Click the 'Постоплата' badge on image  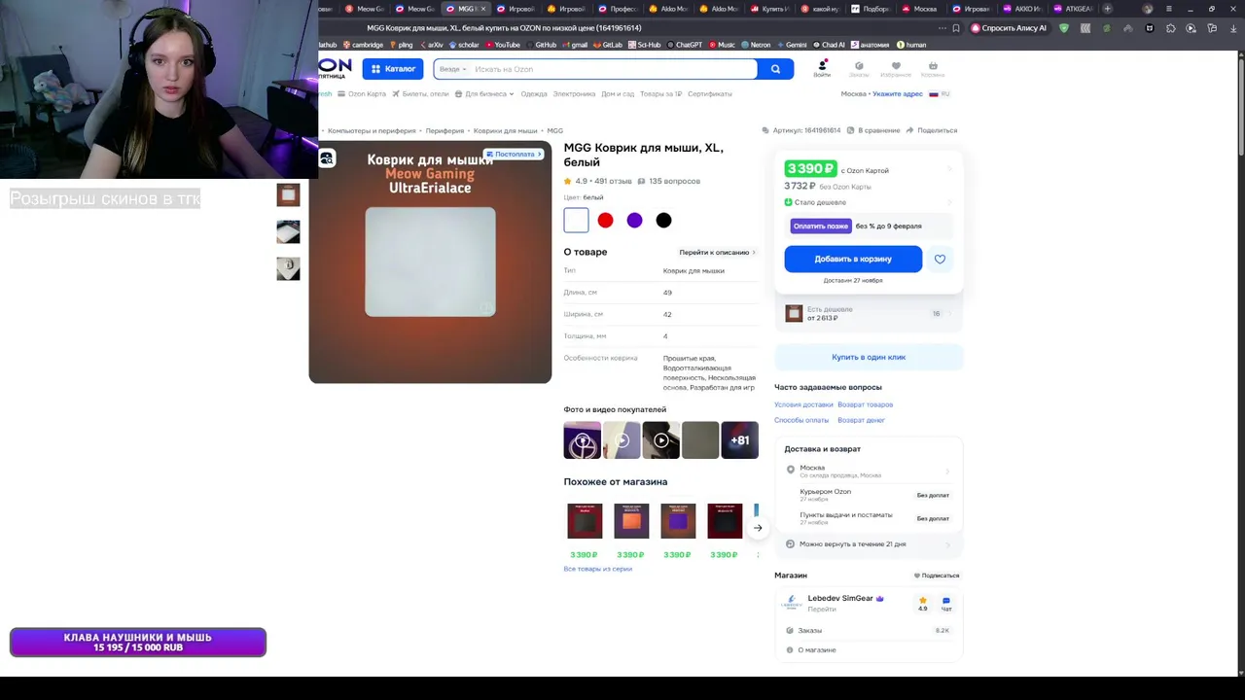[x=515, y=154]
